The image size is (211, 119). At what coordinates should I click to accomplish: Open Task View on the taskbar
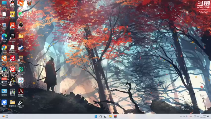coord(105,116)
